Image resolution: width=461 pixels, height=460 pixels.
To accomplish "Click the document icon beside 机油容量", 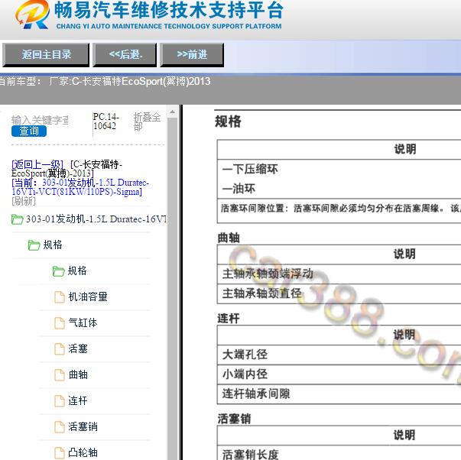I will pos(60,297).
